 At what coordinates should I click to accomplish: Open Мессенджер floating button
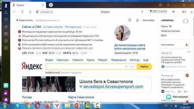(x=177, y=97)
